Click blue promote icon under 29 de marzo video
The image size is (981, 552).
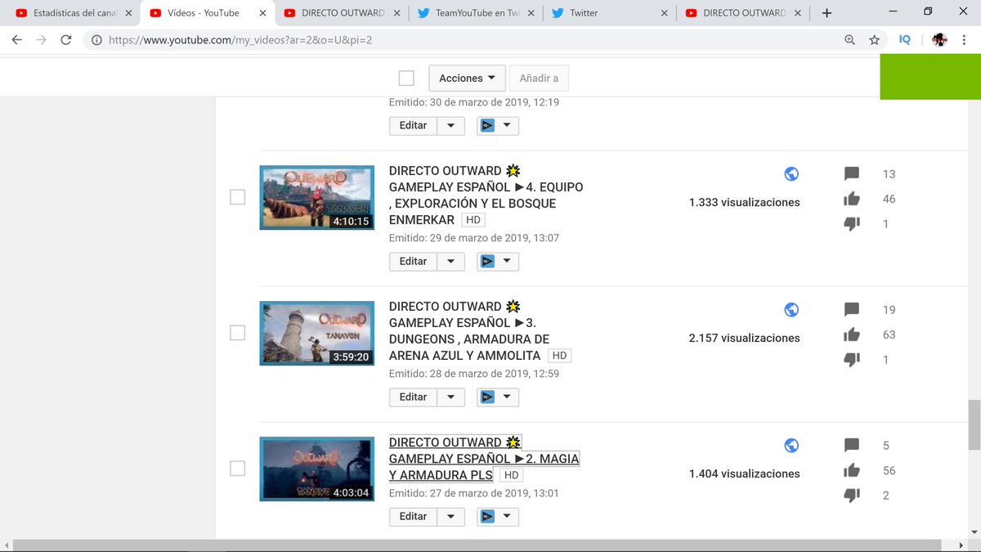coord(488,262)
